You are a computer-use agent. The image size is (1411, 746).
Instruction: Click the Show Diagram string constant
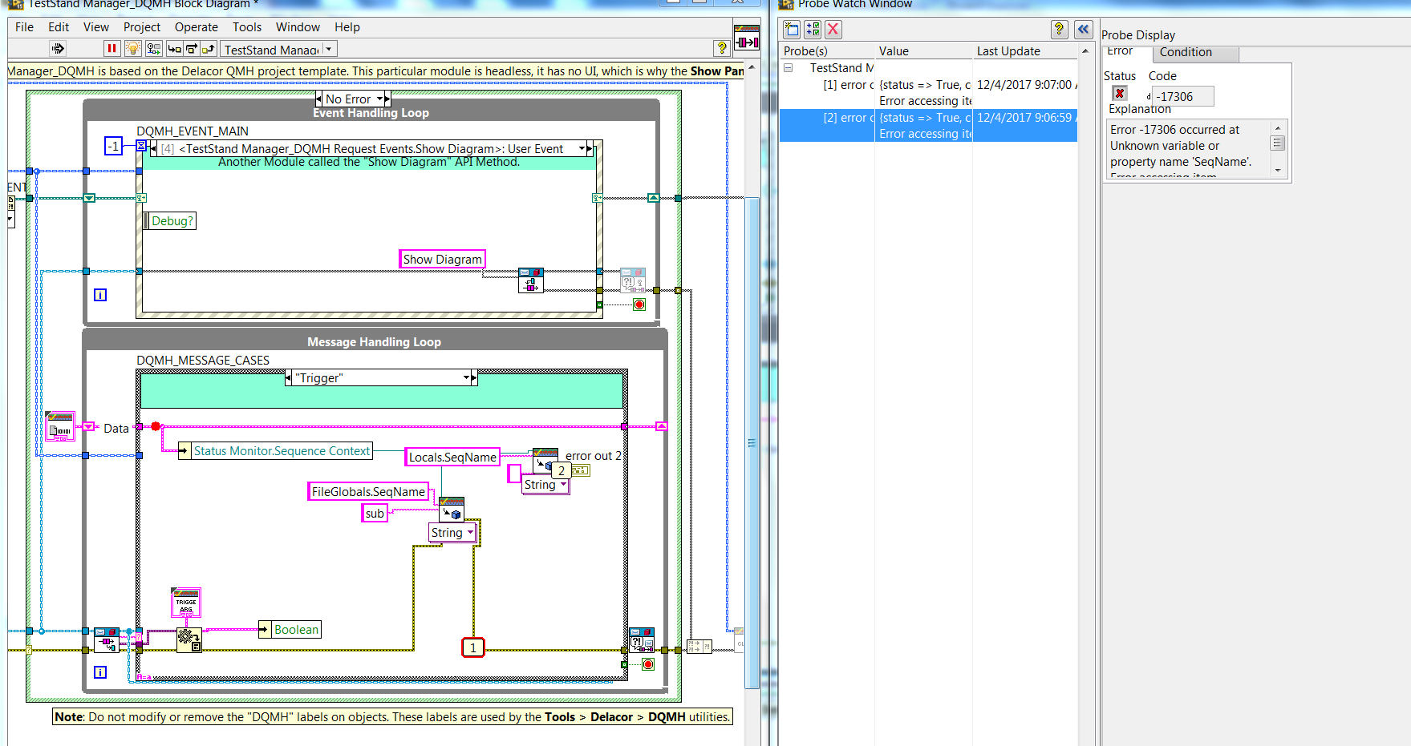pyautogui.click(x=443, y=260)
